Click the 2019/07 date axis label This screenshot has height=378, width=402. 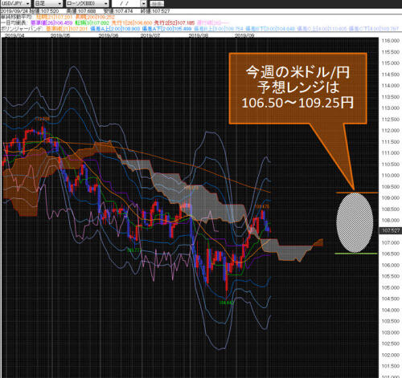150,35
